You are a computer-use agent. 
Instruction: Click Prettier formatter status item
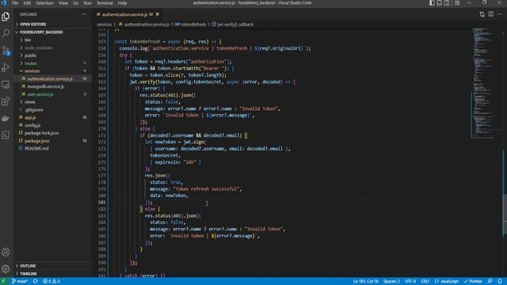click(x=473, y=281)
